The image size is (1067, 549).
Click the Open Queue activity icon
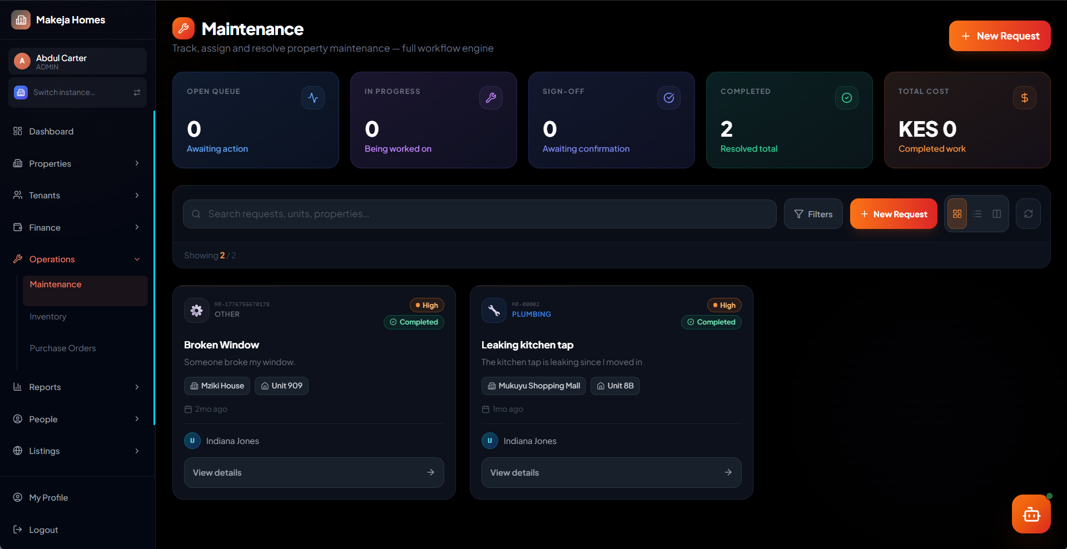point(313,98)
